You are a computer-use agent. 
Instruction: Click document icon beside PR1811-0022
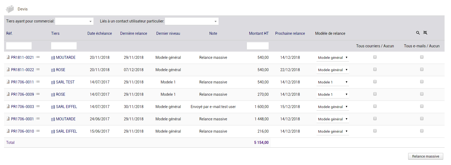coord(8,70)
